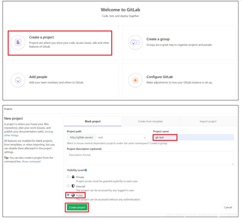Click the 'Welcome to GitLab' heading
Image resolution: width=242 pixels, height=220 pixels.
[120, 10]
